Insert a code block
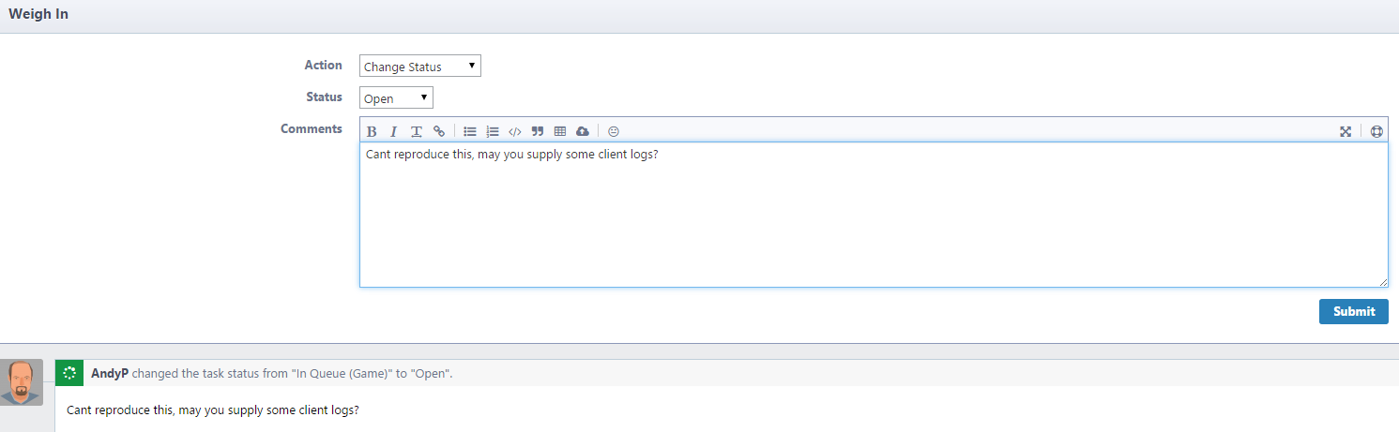Image resolution: width=1399 pixels, height=432 pixels. point(514,132)
